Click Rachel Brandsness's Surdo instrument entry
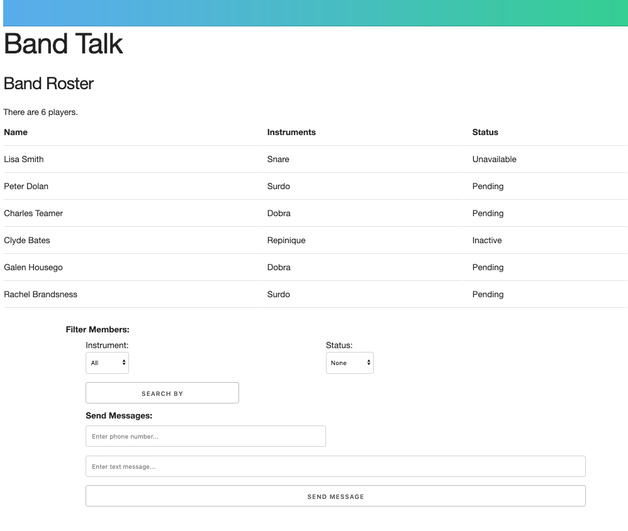The width and height of the screenshot is (628, 531). point(278,294)
